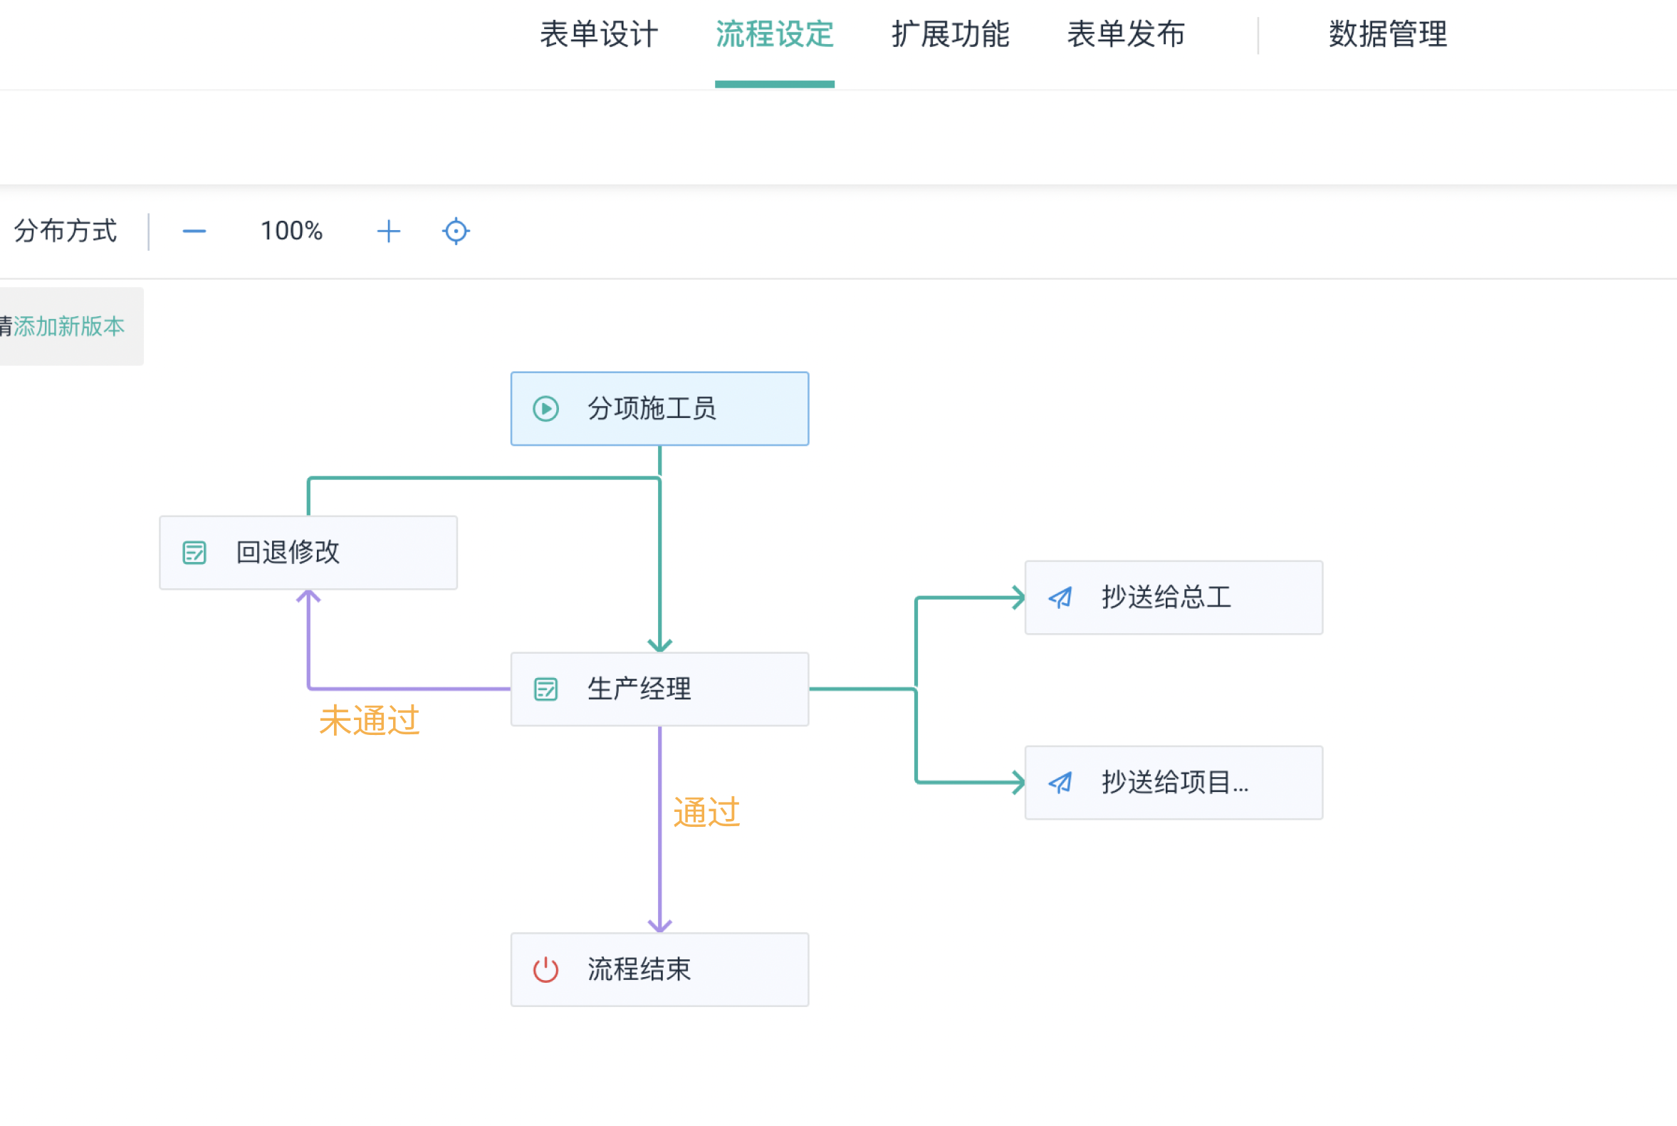Click the zoom out minus icon
The width and height of the screenshot is (1677, 1126).
coord(194,231)
